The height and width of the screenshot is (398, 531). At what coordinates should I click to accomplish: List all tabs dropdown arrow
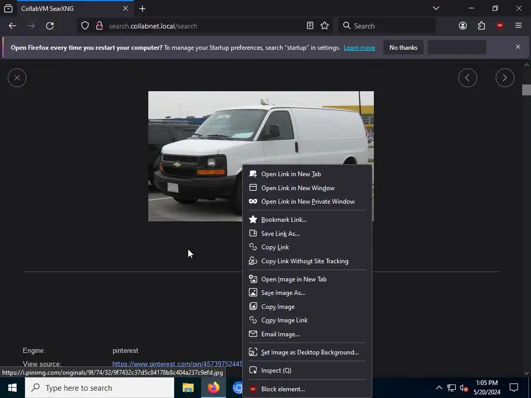(436, 8)
